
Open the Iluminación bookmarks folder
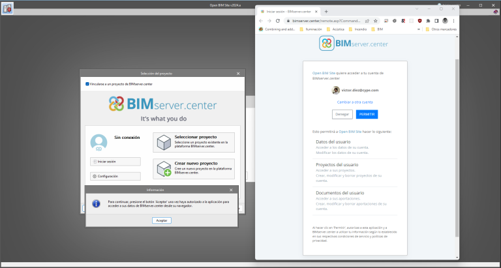(311, 29)
